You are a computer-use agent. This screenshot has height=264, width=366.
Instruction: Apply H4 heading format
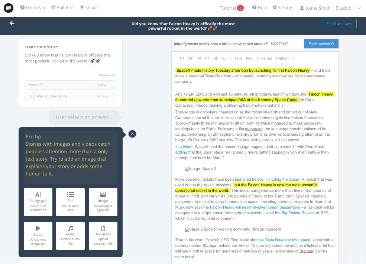207,58
